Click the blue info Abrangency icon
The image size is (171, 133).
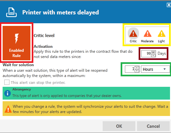8,93
